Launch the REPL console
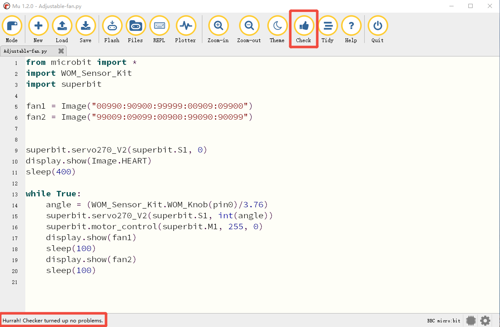The width and height of the screenshot is (500, 327). click(159, 29)
